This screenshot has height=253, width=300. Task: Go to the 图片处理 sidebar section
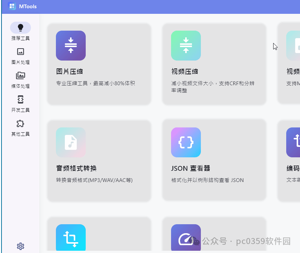pos(20,56)
